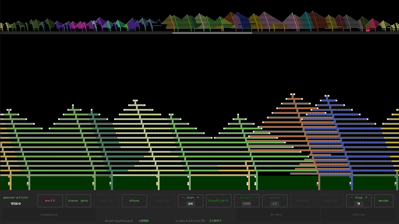Decrease moon value with minus sign

tap(265, 197)
